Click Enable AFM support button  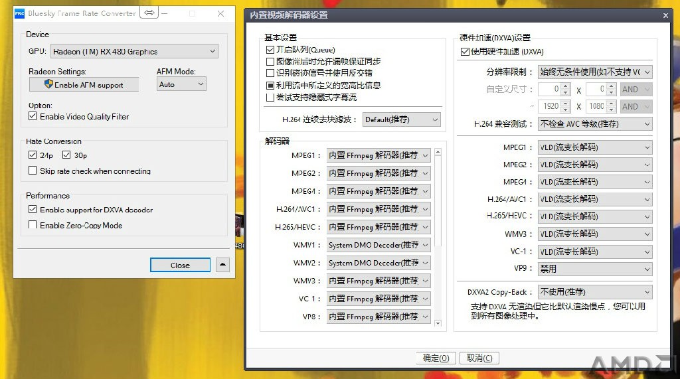pos(84,84)
